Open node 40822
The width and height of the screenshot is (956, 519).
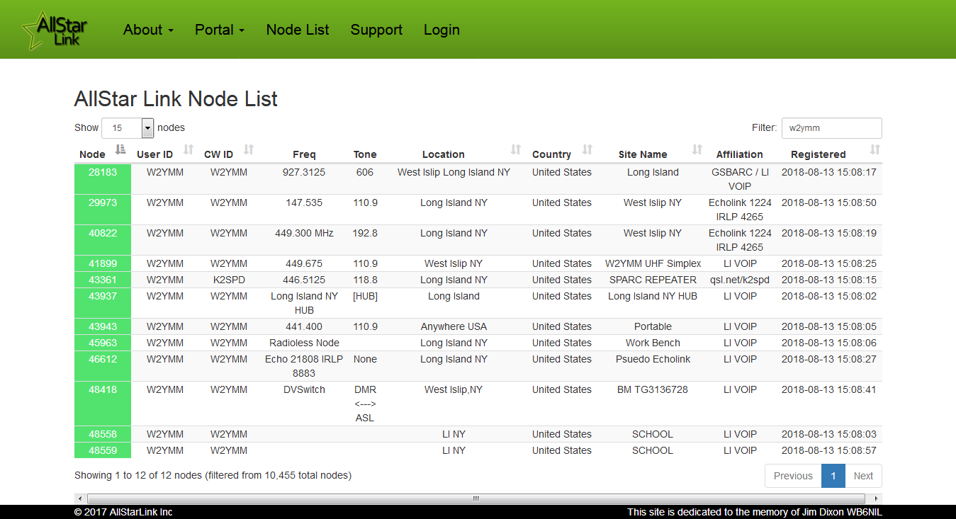[103, 233]
